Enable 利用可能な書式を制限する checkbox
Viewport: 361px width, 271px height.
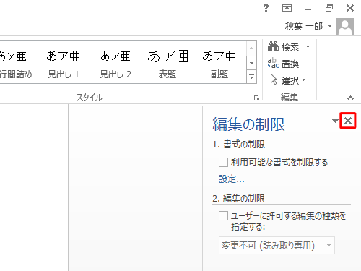pos(223,163)
